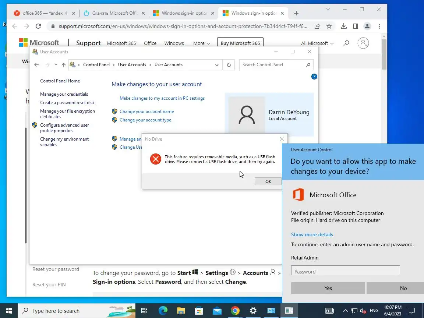This screenshot has height=318, width=424.
Task: Go up one level in Control Panel
Action: point(64,65)
